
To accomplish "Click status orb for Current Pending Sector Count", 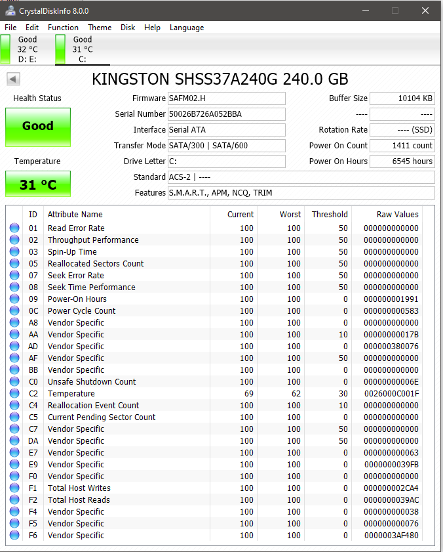I will (x=14, y=417).
